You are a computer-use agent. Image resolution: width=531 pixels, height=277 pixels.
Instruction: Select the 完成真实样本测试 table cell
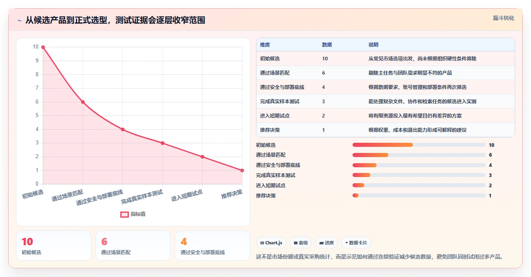280,102
